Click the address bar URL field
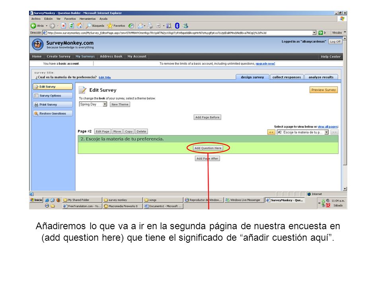The image size is (382, 286). coord(179,33)
